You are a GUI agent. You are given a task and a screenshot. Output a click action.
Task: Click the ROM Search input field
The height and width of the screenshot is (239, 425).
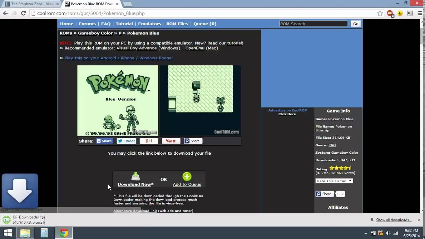[x=313, y=24]
